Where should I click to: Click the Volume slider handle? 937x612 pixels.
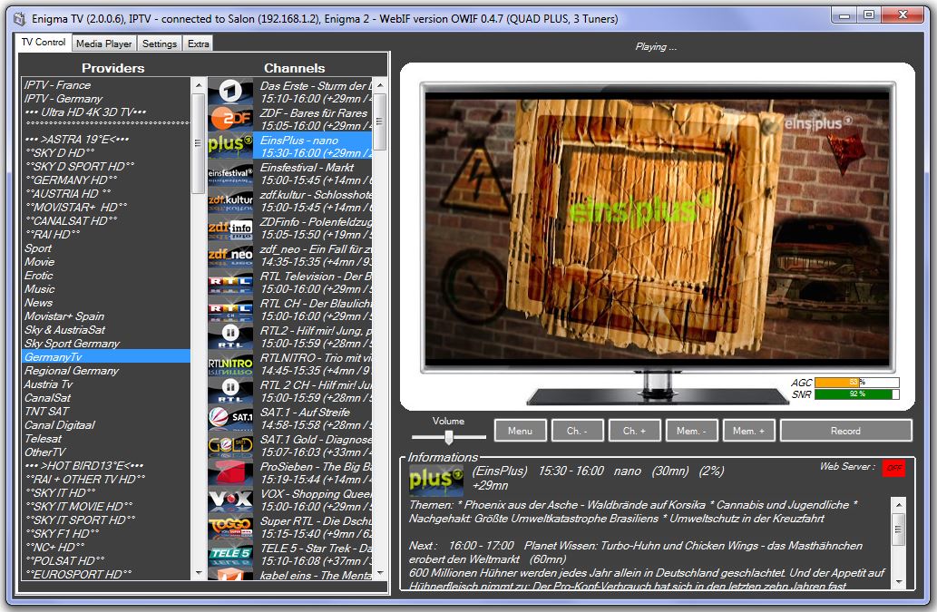[x=448, y=437]
